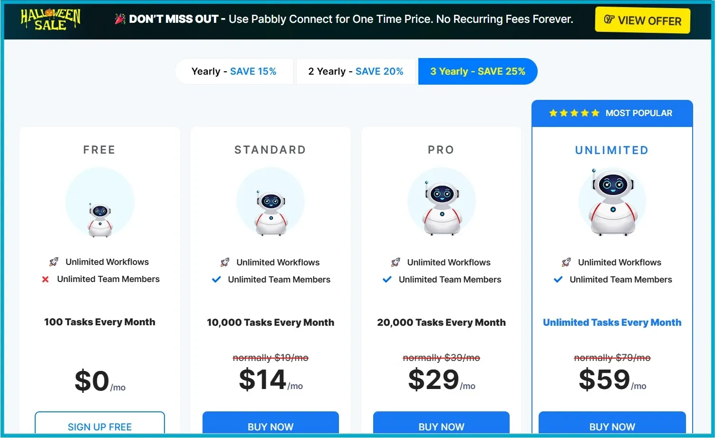The height and width of the screenshot is (438, 715).
Task: Select the Yearly billing tab
Action: coord(234,71)
